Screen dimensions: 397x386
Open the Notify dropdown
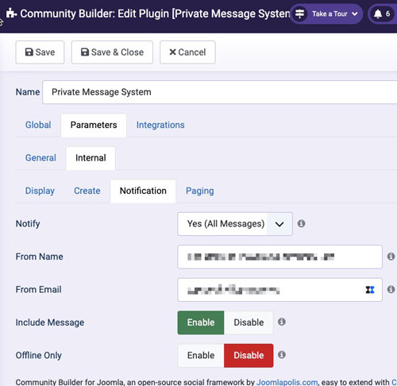(x=235, y=224)
